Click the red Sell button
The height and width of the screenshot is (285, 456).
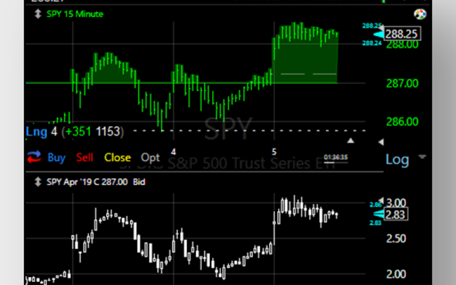pos(84,157)
